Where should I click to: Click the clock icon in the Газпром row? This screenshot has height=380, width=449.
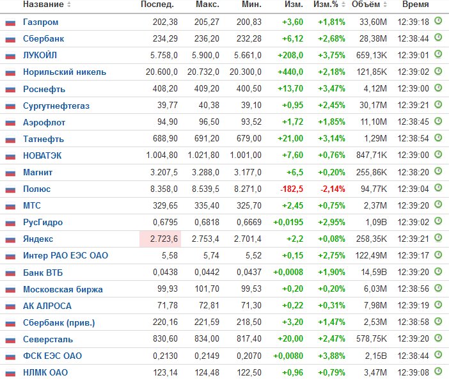(x=438, y=20)
